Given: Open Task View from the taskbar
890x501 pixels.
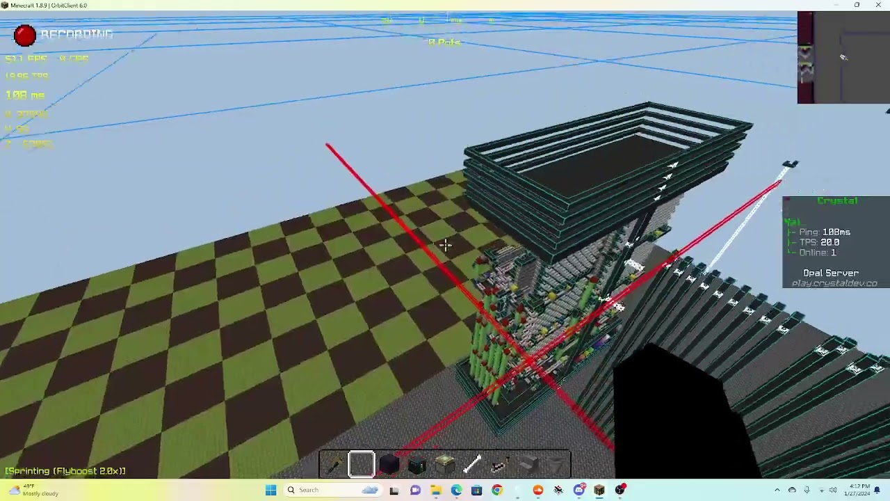Looking at the screenshot, I should point(394,490).
